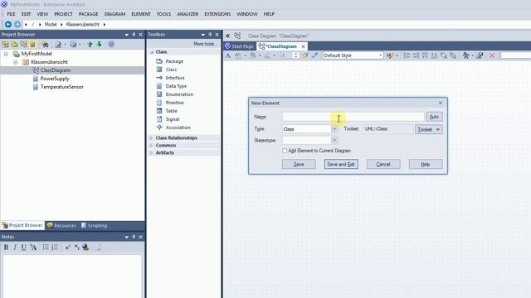Click the Save button

tap(299, 164)
